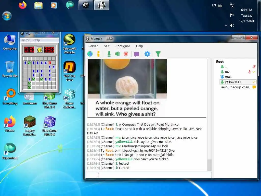261x196 pixels.
Task: Open the Help menu in Mumble
Action: pyautogui.click(x=139, y=46)
